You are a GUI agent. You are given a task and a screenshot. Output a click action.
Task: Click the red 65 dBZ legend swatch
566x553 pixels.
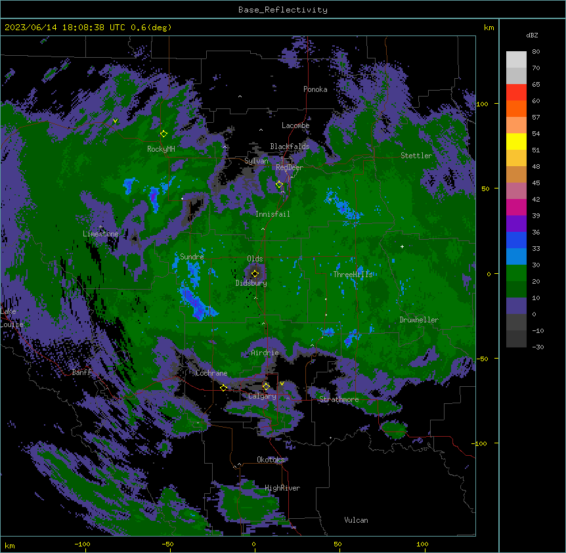tap(516, 93)
